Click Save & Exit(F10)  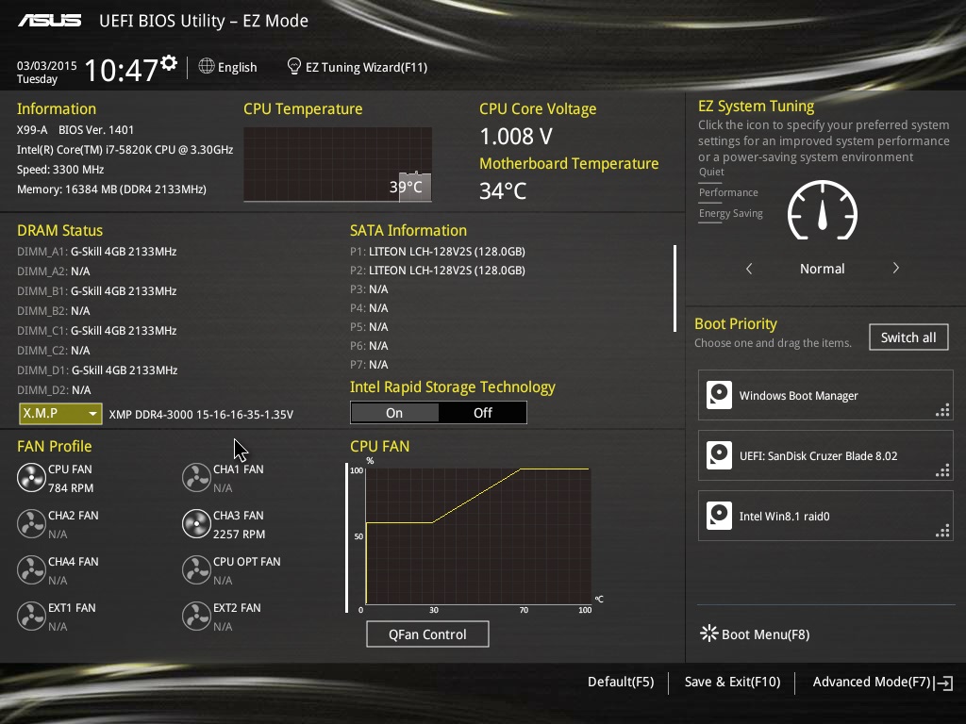coord(732,683)
